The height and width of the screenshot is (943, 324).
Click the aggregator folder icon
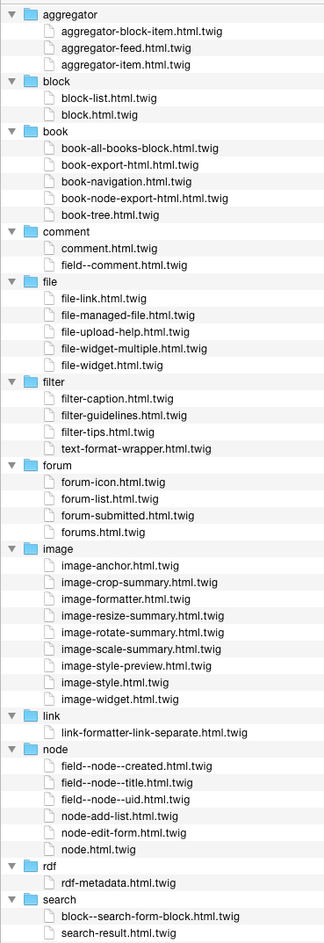click(x=30, y=14)
